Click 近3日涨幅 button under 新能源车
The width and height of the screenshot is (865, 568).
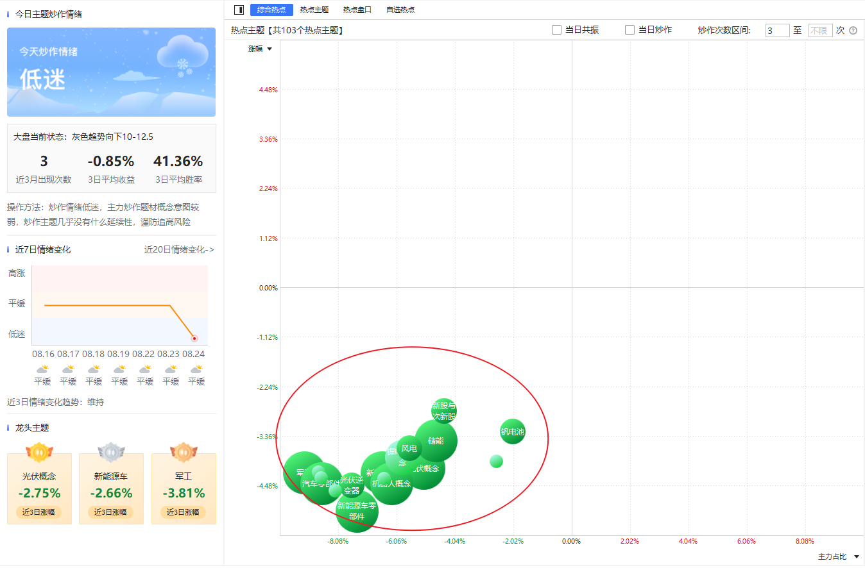[x=111, y=512]
